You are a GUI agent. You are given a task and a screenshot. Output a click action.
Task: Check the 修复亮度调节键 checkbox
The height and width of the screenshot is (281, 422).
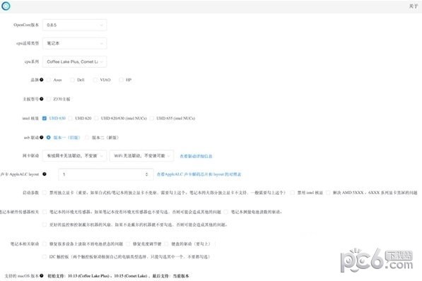(128, 244)
